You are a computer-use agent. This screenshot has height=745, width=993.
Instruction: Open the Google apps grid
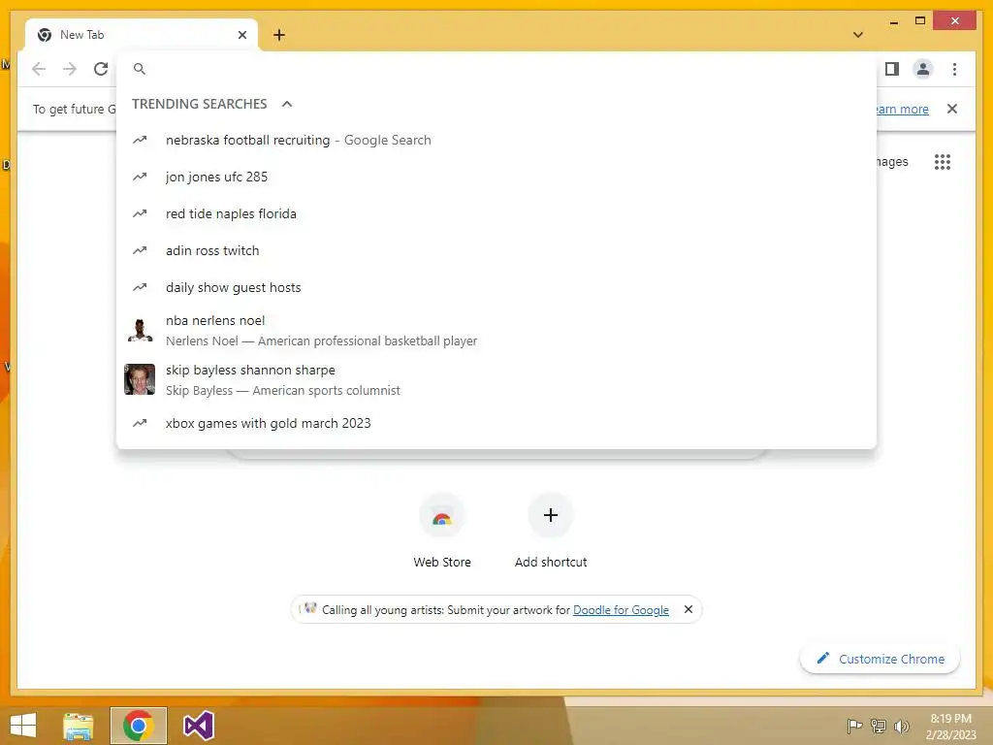(x=943, y=162)
